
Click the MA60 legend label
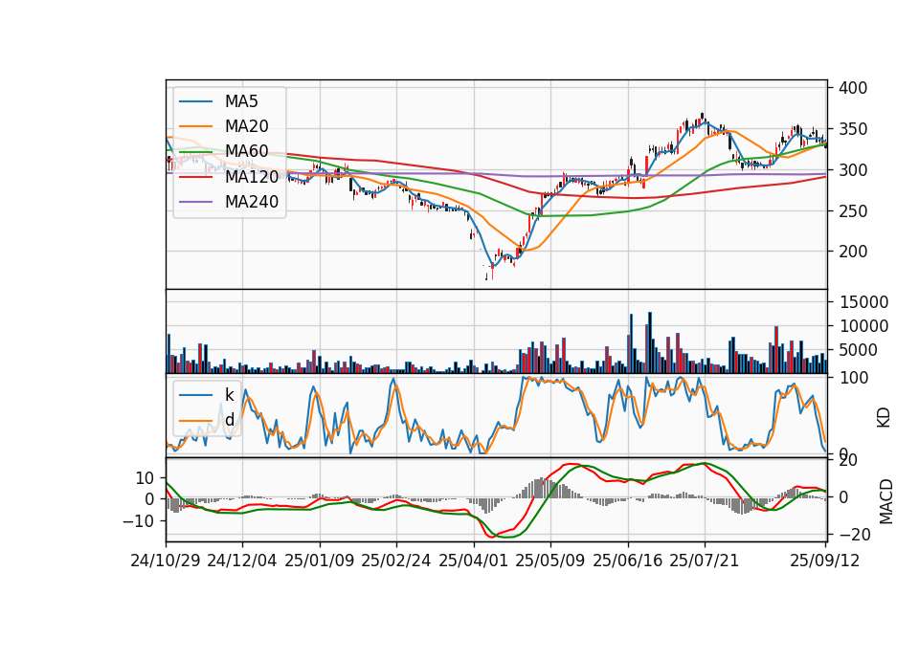246,152
